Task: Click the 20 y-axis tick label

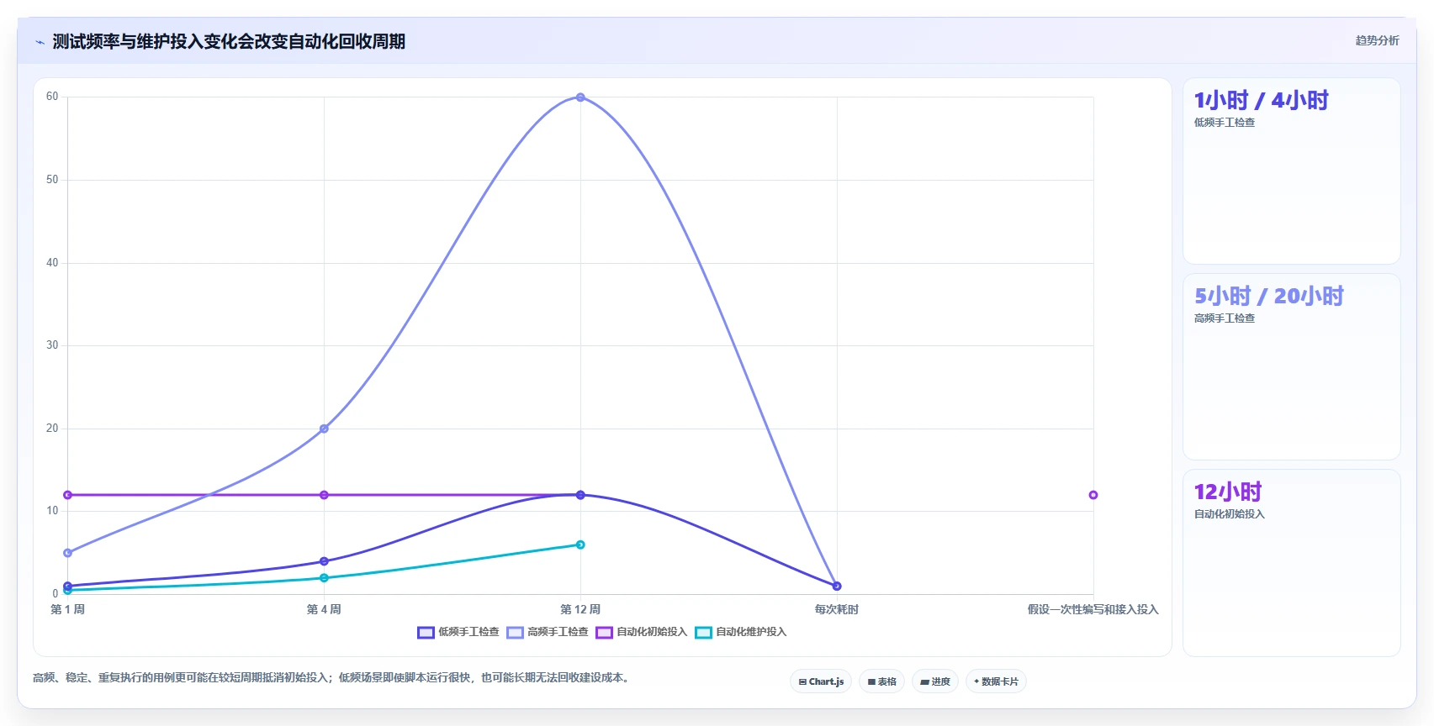Action: click(52, 429)
